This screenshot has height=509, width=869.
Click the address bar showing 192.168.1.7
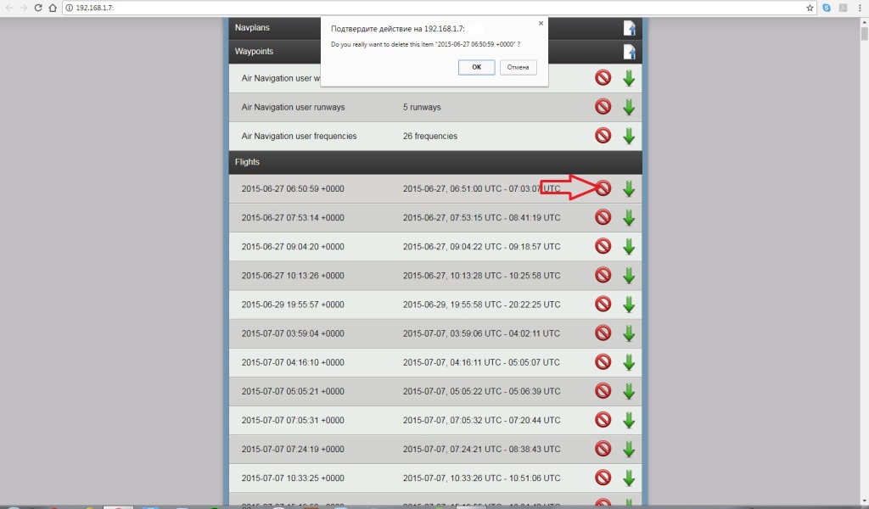tap(424, 8)
